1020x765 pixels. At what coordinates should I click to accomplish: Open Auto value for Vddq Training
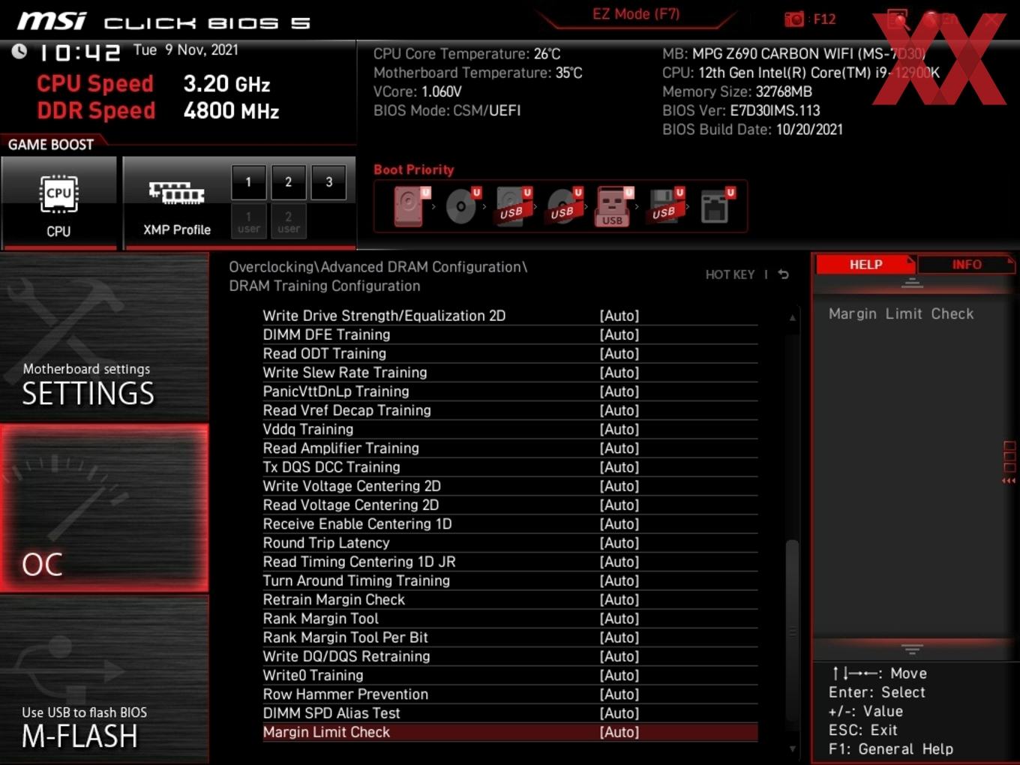pos(619,429)
